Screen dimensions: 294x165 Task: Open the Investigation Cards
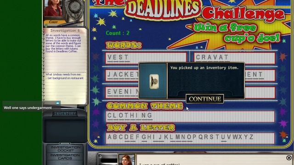(x=65, y=157)
